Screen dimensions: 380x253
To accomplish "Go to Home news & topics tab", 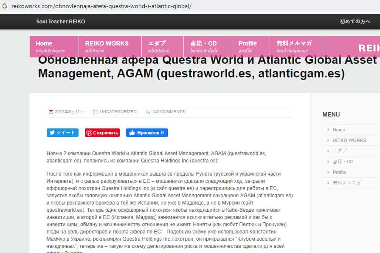I will click(x=54, y=47).
